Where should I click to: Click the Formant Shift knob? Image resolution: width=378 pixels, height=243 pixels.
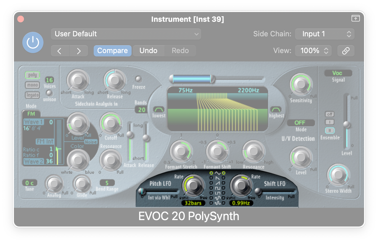point(217,152)
